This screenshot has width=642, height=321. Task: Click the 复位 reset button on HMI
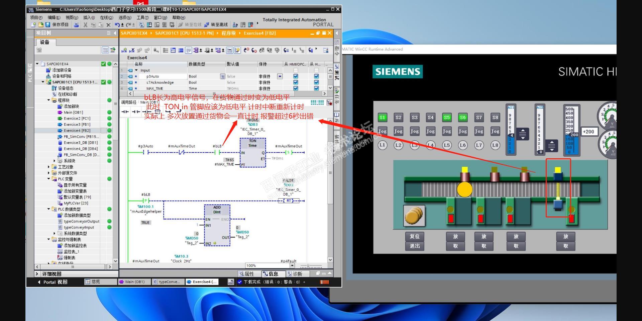click(x=415, y=236)
